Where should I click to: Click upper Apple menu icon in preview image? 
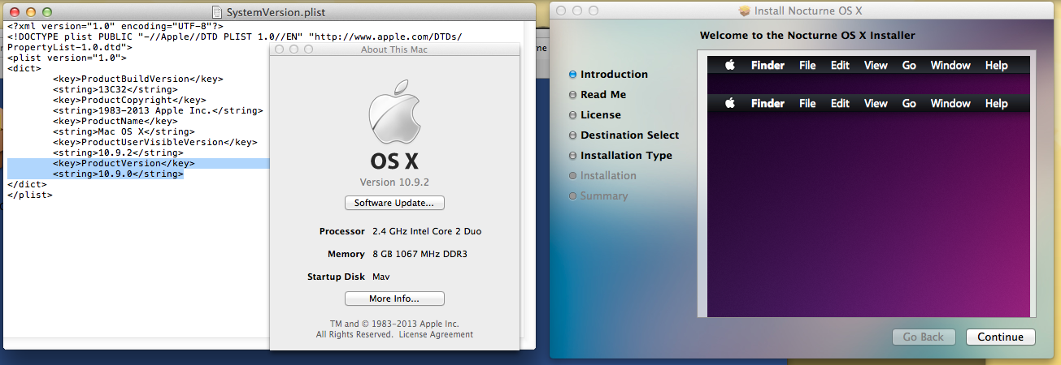[x=730, y=65]
